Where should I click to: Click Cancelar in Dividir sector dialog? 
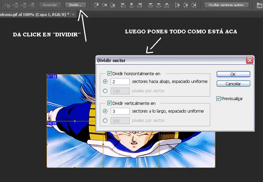click(233, 84)
